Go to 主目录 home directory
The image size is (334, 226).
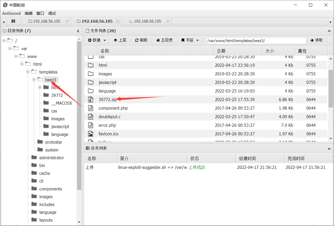(164, 40)
